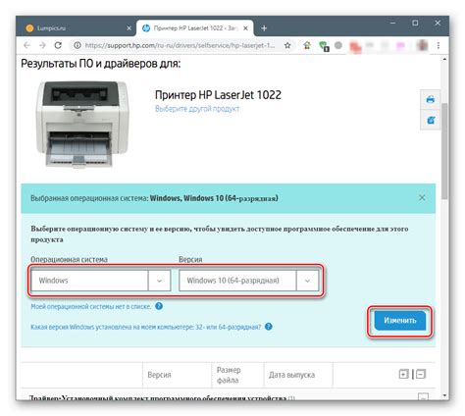Viewport: 465px width, 416px height.
Task: Go back to previous page
Action: pos(26,45)
